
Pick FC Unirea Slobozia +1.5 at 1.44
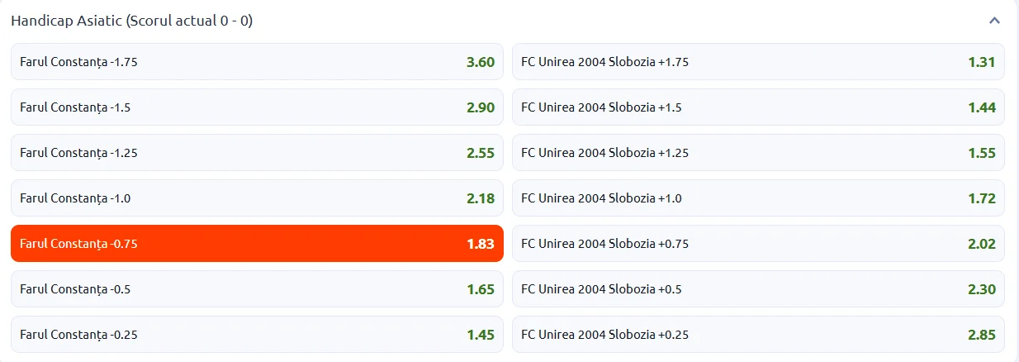click(x=758, y=107)
